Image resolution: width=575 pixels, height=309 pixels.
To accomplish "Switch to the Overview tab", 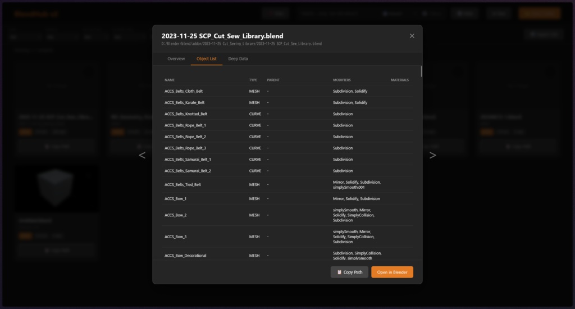I will (x=176, y=59).
